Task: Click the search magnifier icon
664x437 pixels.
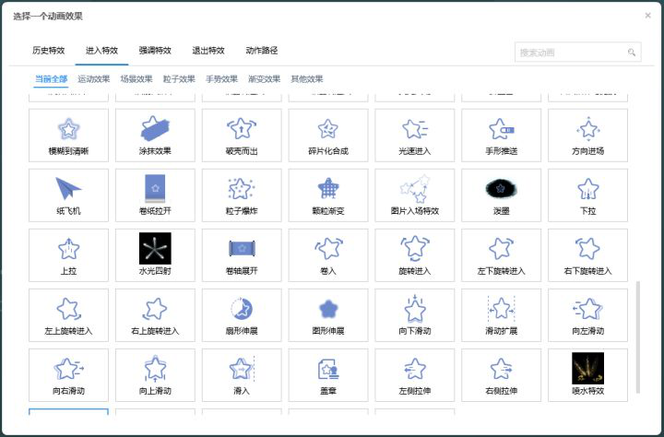Action: pyautogui.click(x=632, y=53)
